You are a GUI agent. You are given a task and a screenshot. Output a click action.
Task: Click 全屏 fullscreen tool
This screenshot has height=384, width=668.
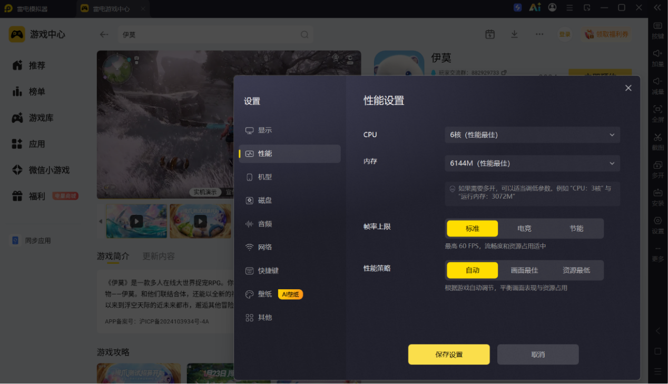658,114
